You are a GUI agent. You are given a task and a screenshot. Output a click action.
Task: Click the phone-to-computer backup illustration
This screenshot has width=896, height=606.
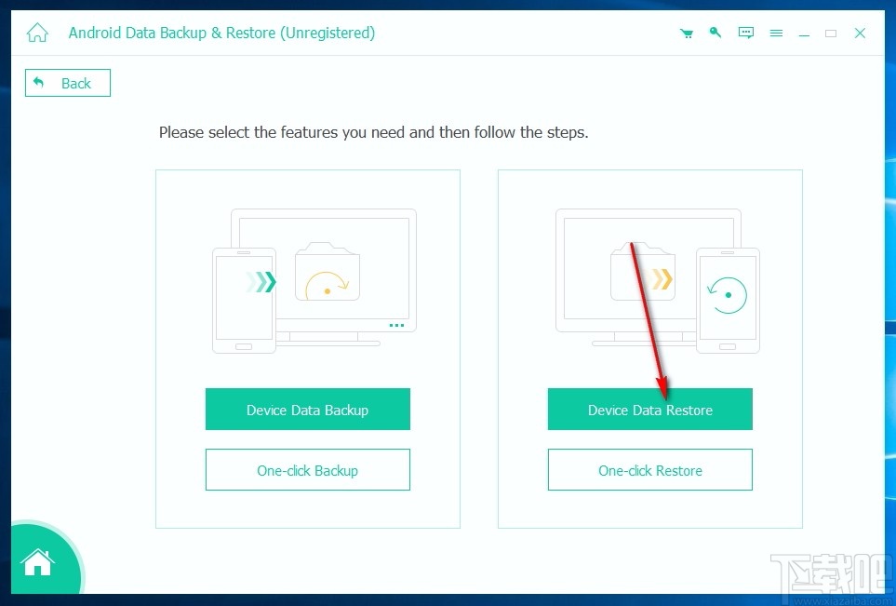[x=314, y=281]
